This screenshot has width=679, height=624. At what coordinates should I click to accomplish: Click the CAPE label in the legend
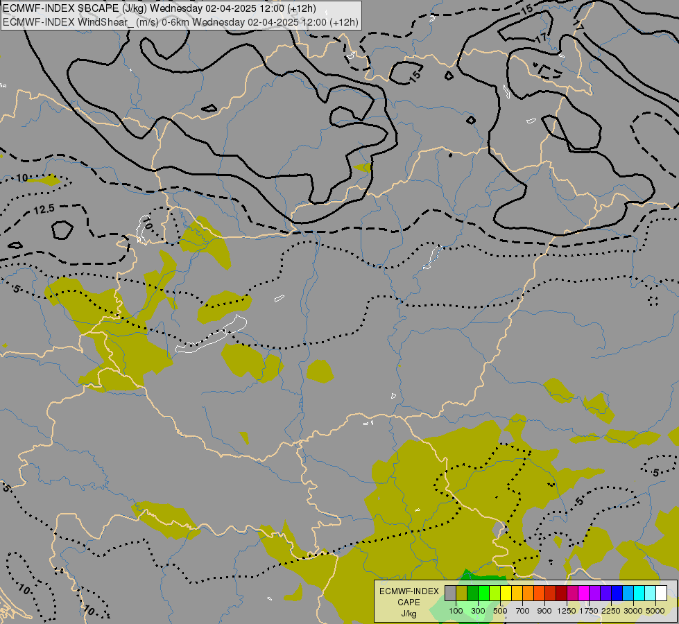pyautogui.click(x=409, y=603)
